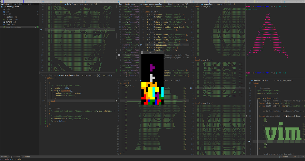Click the 'v5.4.6' Lua version in terminal prompt

[x=283, y=7]
